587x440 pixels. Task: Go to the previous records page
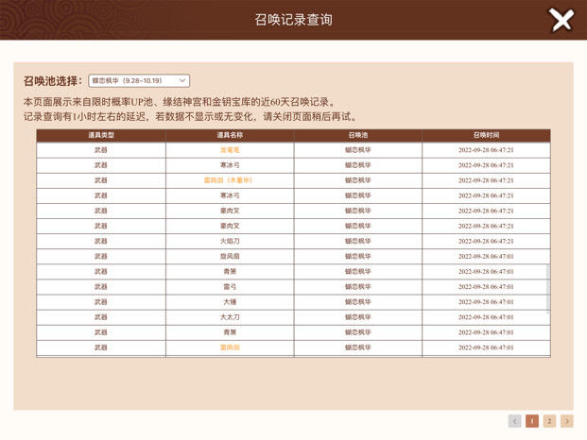pos(514,421)
